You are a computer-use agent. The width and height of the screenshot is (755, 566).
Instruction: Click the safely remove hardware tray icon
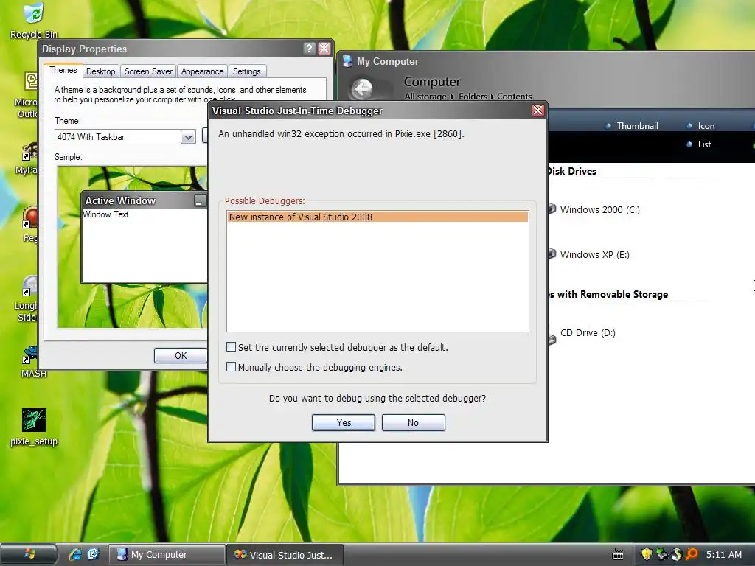tap(662, 554)
